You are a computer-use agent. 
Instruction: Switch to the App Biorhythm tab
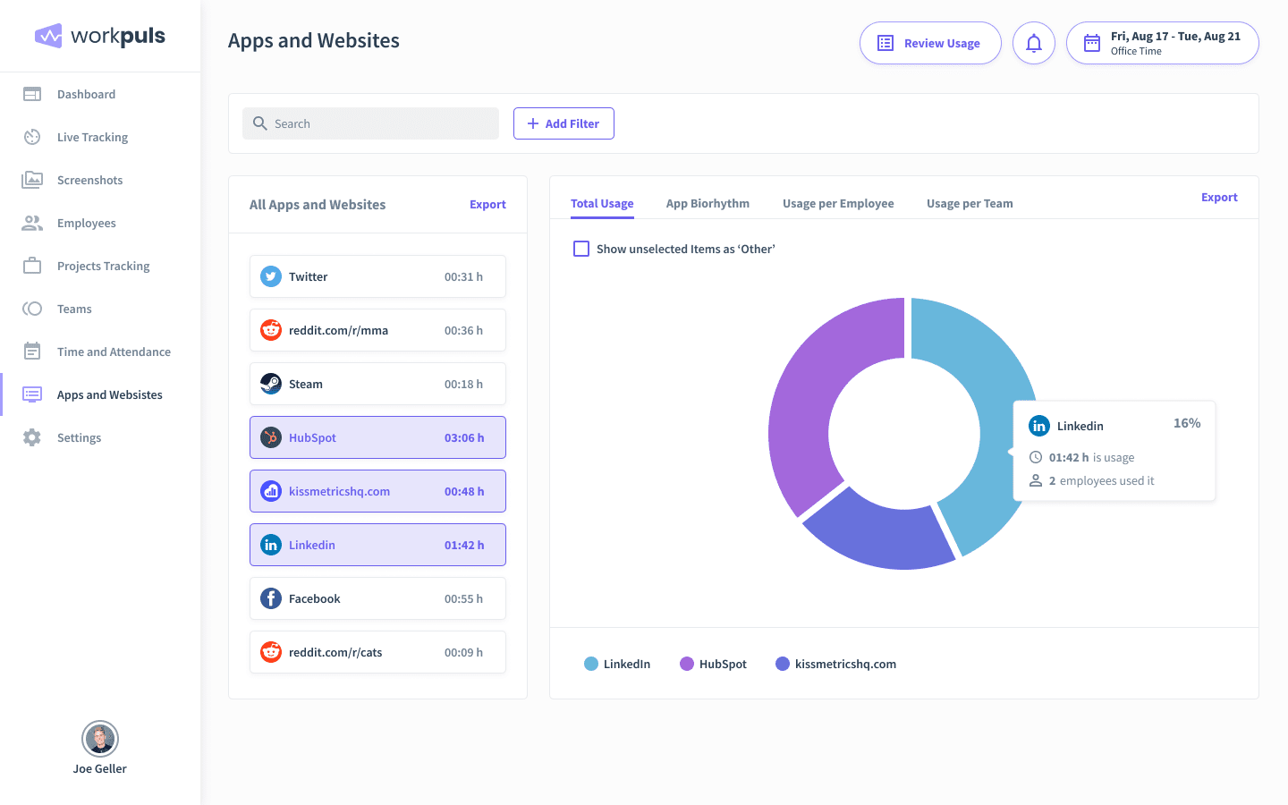708,203
